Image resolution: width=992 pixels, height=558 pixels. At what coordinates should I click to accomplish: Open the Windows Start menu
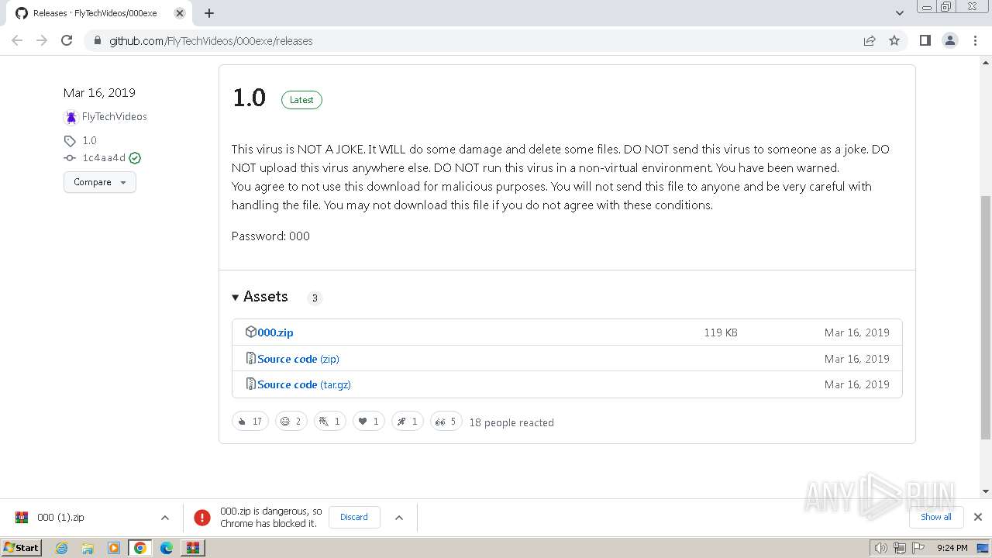[22, 547]
